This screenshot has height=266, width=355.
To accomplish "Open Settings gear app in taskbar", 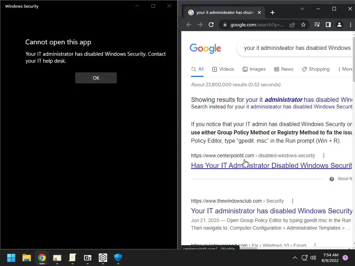I will [103, 258].
